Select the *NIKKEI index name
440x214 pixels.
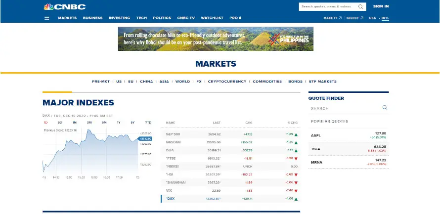tap(172, 167)
